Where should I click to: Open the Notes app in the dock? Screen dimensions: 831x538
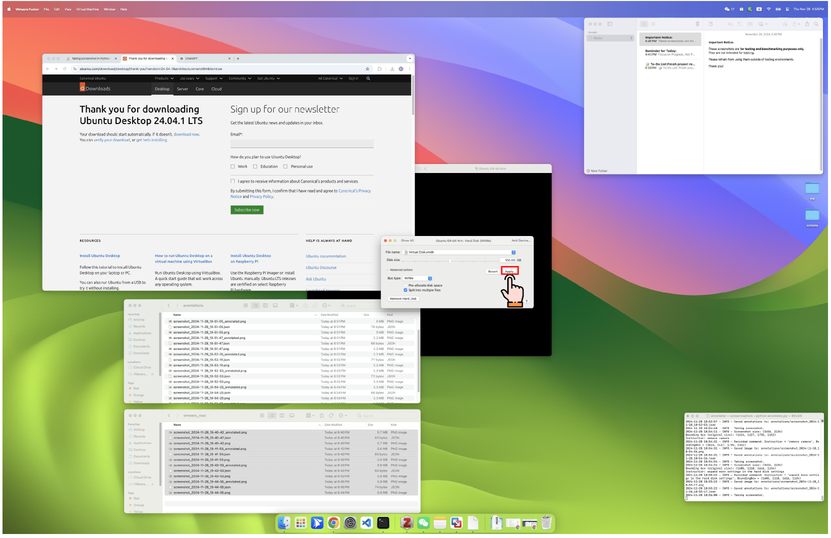440,523
